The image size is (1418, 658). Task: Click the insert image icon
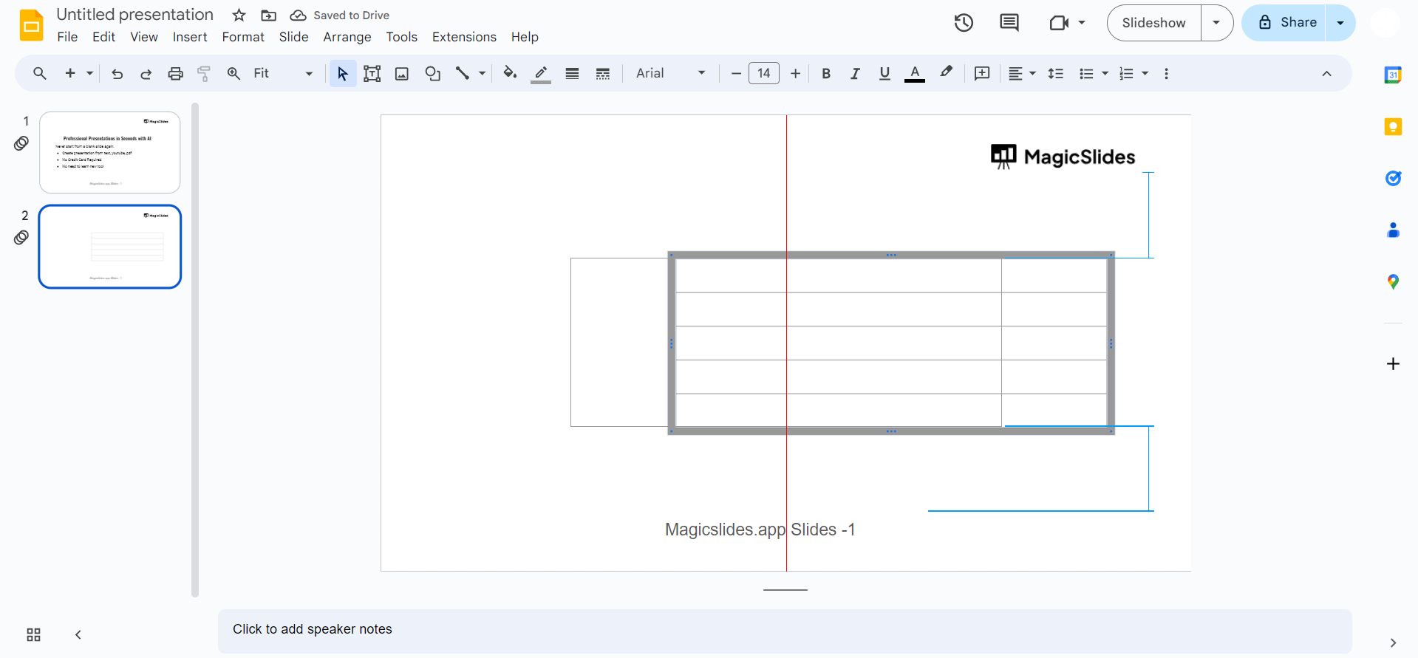pos(402,73)
